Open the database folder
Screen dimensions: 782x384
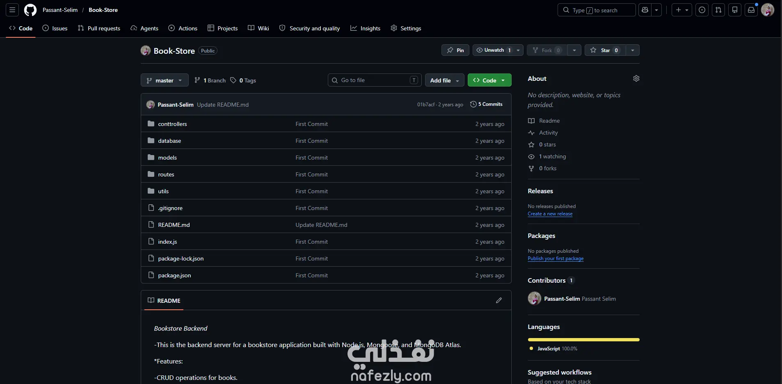[169, 141]
